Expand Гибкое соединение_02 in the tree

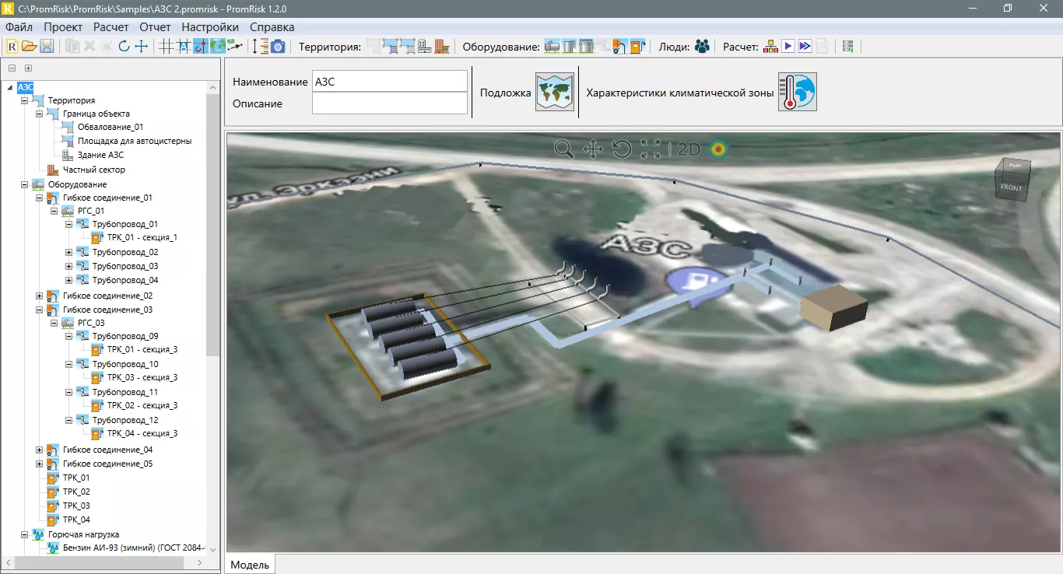click(40, 296)
